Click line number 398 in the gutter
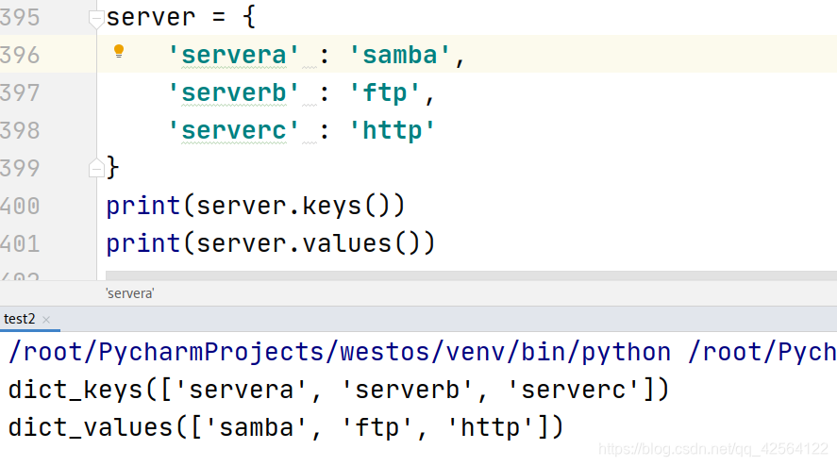837x466 pixels. click(x=20, y=131)
